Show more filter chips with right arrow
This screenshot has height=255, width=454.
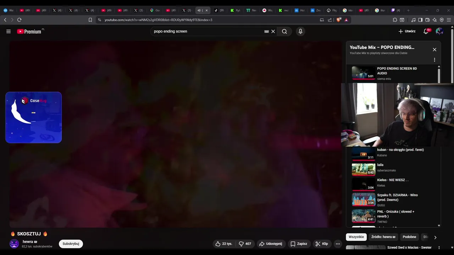point(435,237)
